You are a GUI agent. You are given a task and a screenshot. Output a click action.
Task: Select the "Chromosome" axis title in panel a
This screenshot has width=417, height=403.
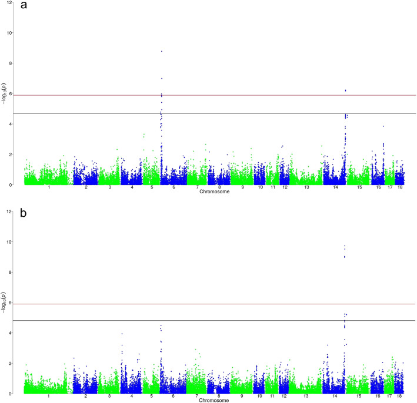pos(214,192)
